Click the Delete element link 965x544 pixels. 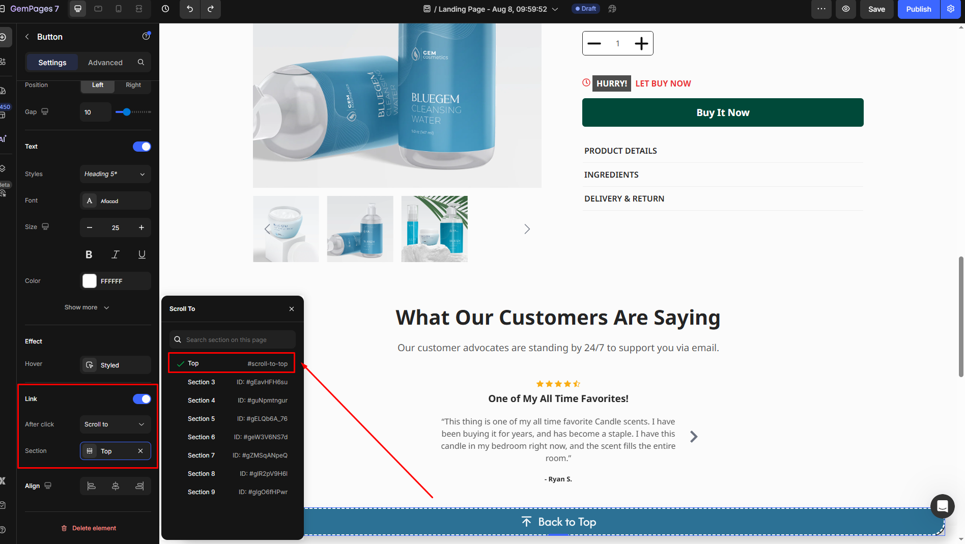89,528
